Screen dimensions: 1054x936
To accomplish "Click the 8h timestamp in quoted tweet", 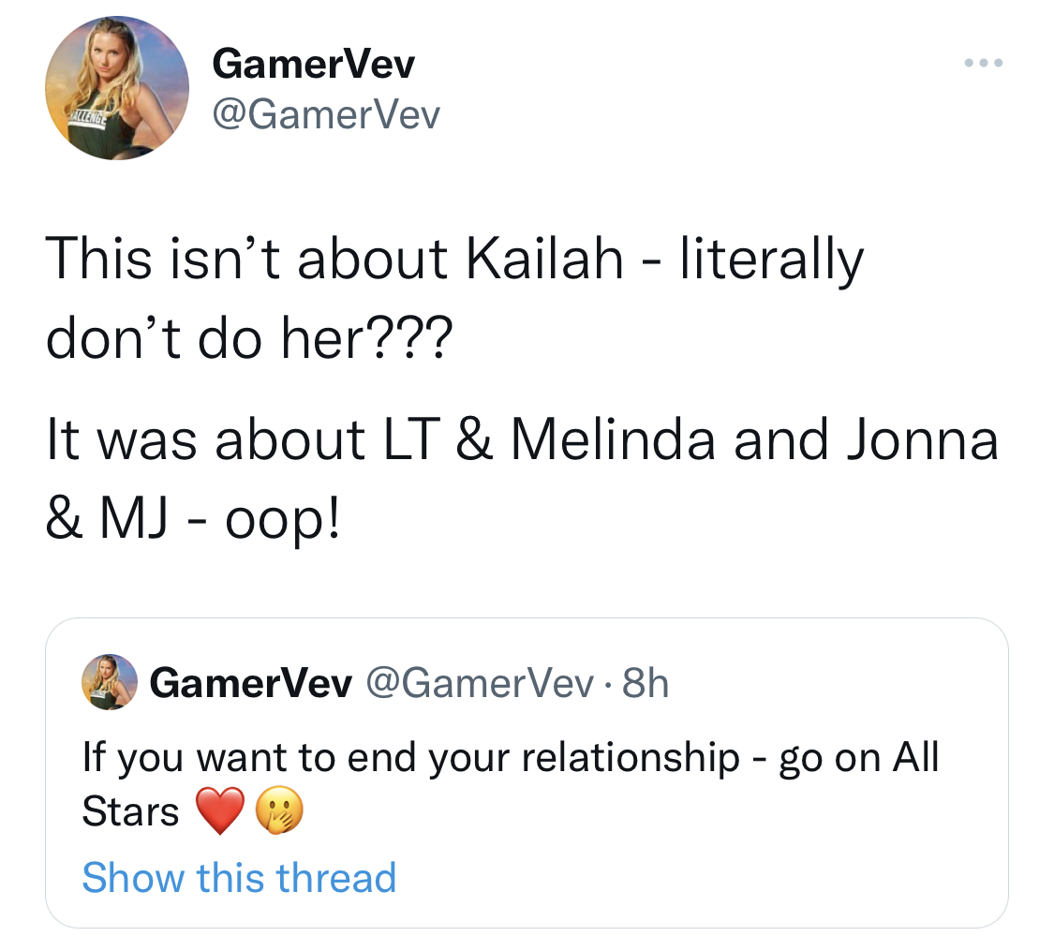I will 646,683.
